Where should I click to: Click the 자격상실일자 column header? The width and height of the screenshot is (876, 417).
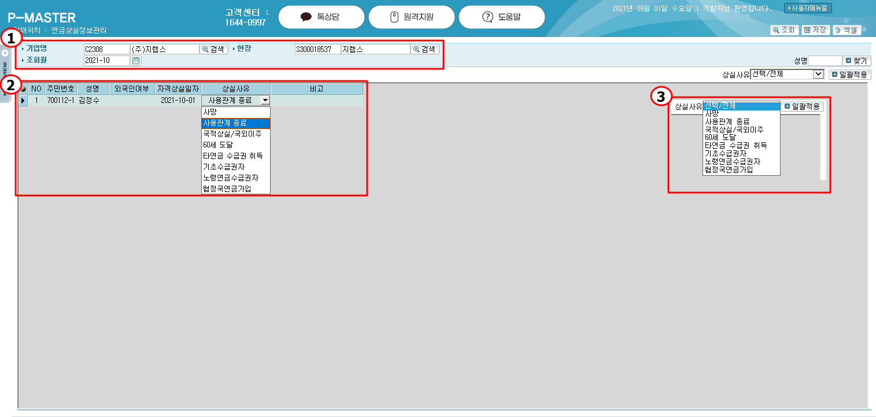178,89
